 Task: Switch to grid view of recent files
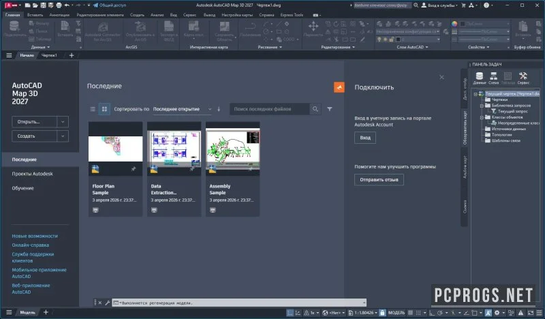point(104,109)
